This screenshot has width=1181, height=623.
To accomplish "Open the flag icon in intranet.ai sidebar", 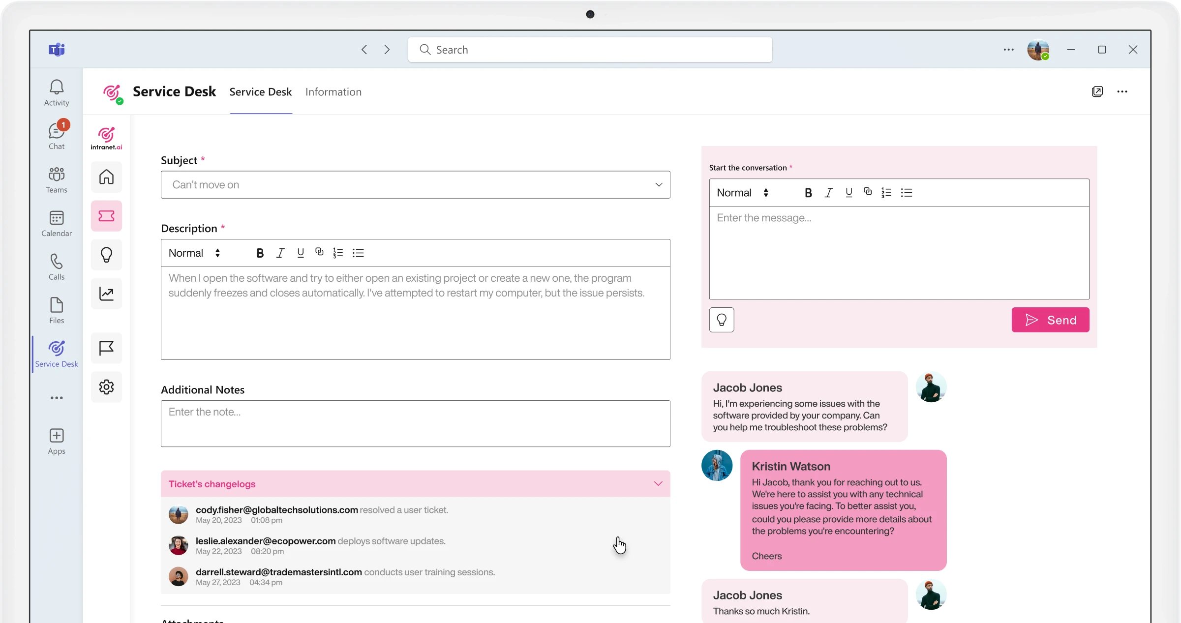I will (x=106, y=348).
